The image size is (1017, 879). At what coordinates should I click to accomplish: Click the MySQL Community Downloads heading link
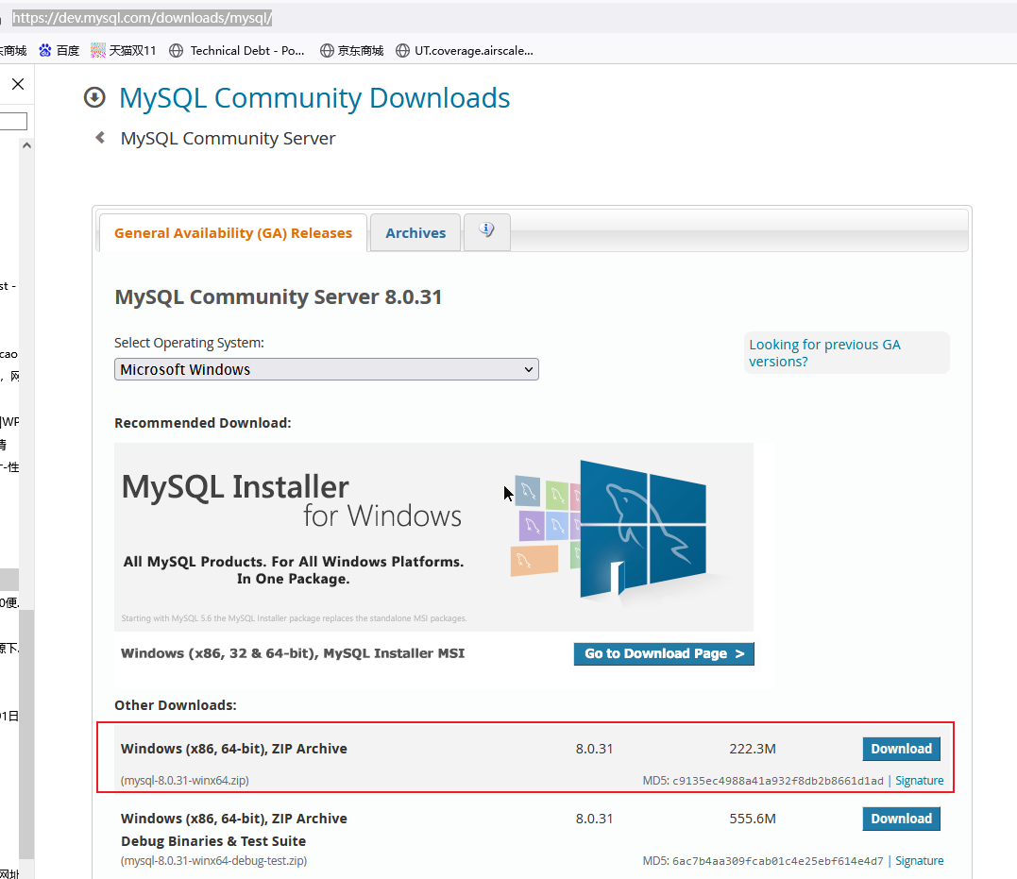coord(314,98)
